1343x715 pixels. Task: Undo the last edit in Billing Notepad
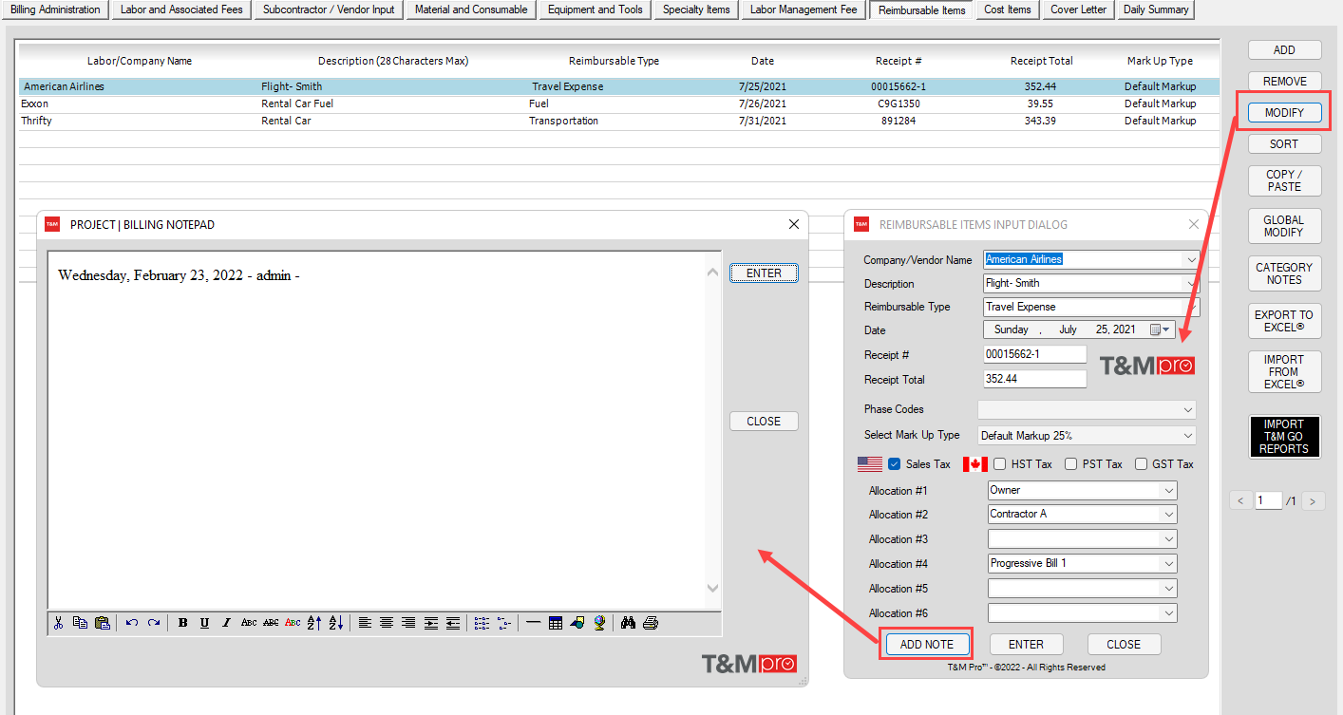pos(131,623)
